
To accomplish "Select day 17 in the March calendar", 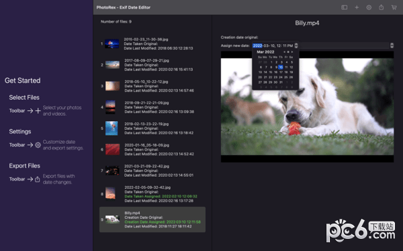I will (x=281, y=72).
